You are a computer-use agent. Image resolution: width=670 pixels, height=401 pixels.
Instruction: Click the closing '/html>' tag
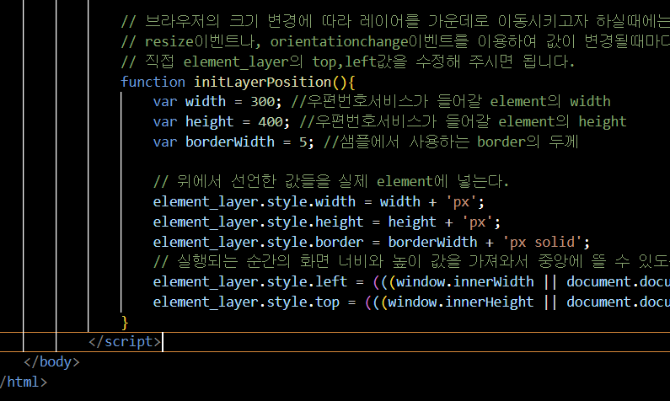(x=24, y=382)
